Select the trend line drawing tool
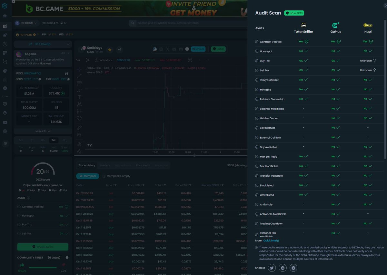Viewport: 387px width, 275px height. 79,76
